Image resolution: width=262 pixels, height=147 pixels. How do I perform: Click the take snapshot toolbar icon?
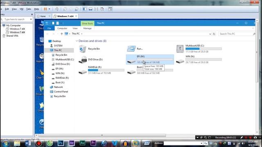(65, 9)
